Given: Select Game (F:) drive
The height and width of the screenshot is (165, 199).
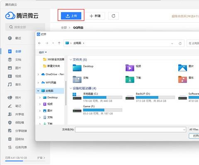Looking at the screenshot, I should (97, 110).
